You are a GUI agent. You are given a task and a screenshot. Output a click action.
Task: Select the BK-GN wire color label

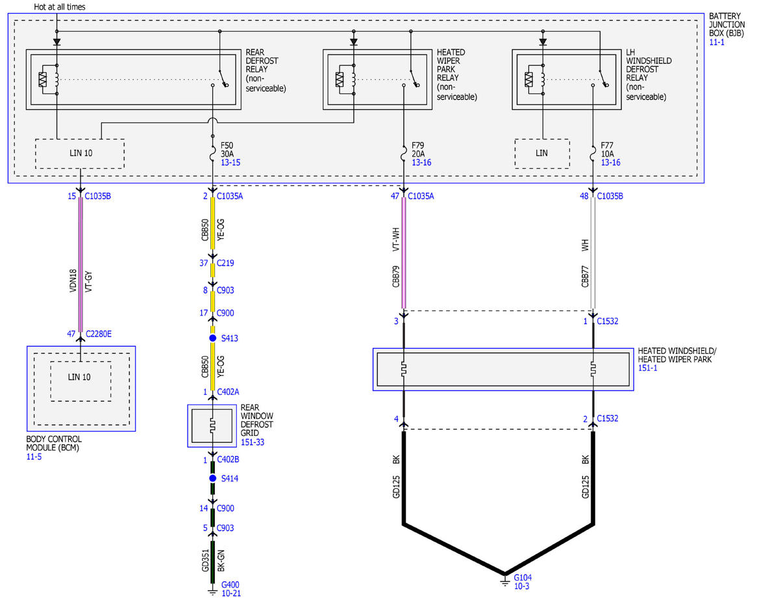221,560
